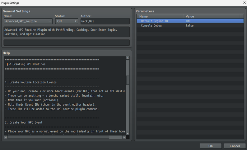Click the Advanced_NPC_Routine name field
247x150 pixels.
point(28,21)
